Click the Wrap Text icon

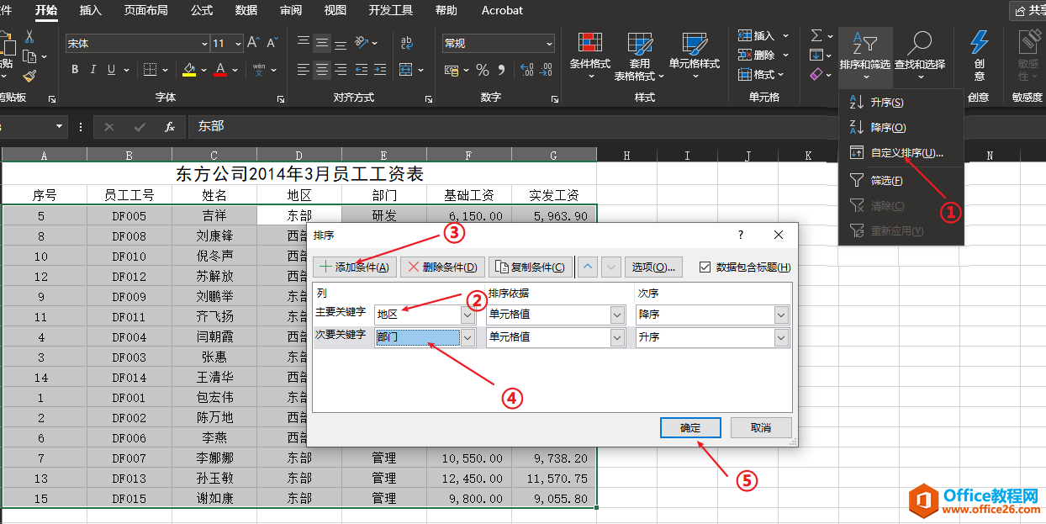(x=407, y=43)
